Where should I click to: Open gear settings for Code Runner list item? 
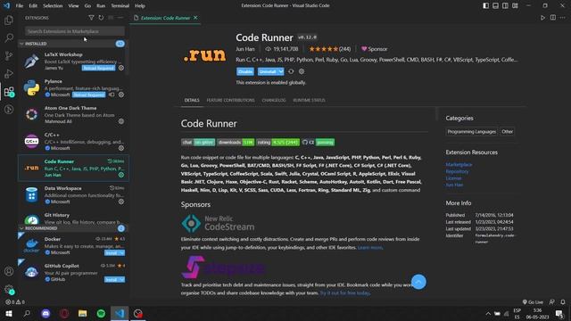point(121,175)
